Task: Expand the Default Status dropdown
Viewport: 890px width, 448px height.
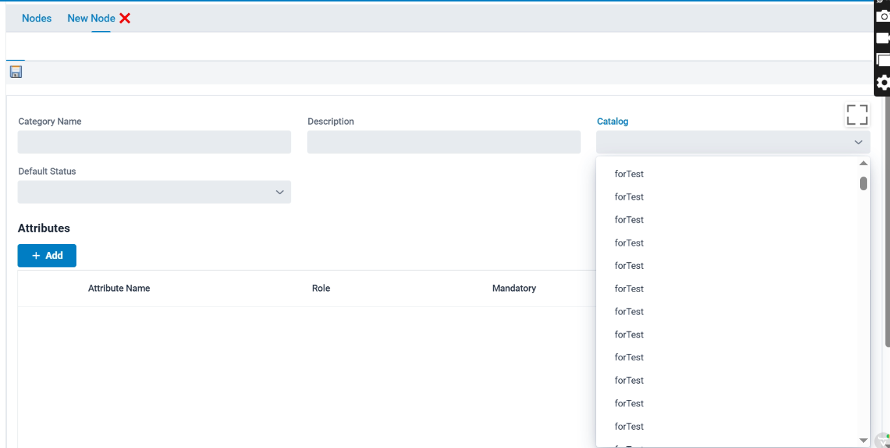Action: click(280, 192)
